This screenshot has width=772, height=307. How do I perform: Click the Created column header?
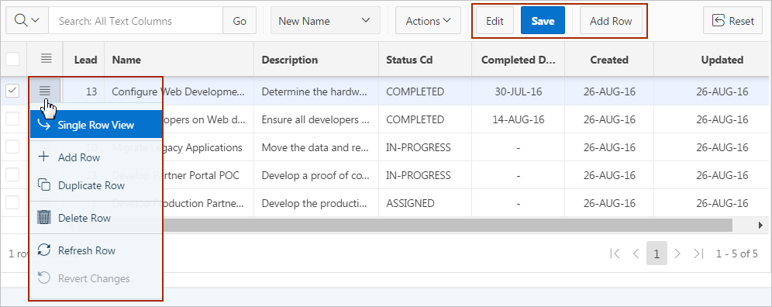pos(609,60)
